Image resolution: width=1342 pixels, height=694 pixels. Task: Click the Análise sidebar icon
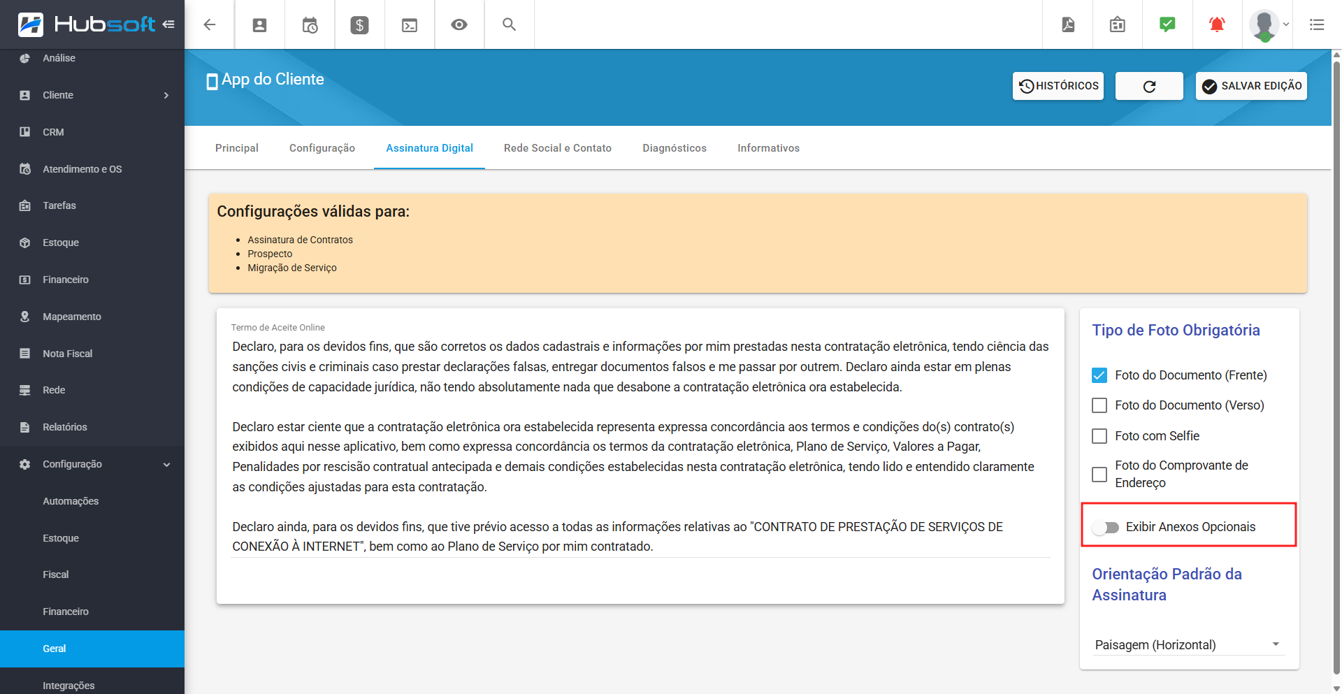(x=25, y=58)
